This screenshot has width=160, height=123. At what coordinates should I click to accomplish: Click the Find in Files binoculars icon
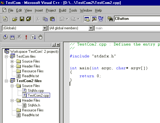click(x=110, y=19)
